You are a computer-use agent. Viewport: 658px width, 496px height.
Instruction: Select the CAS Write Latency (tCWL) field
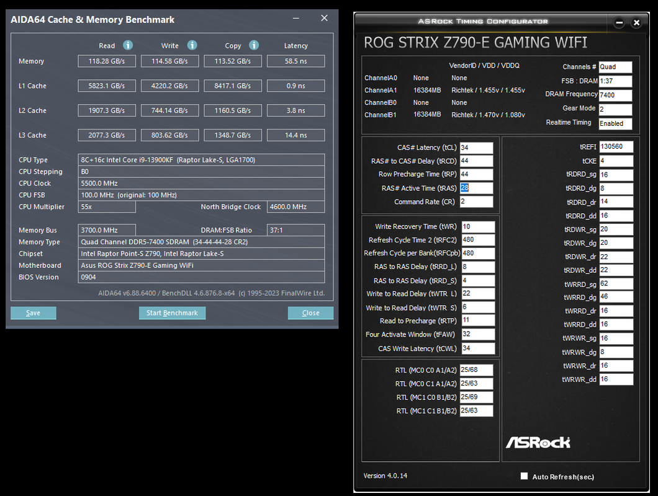point(479,348)
